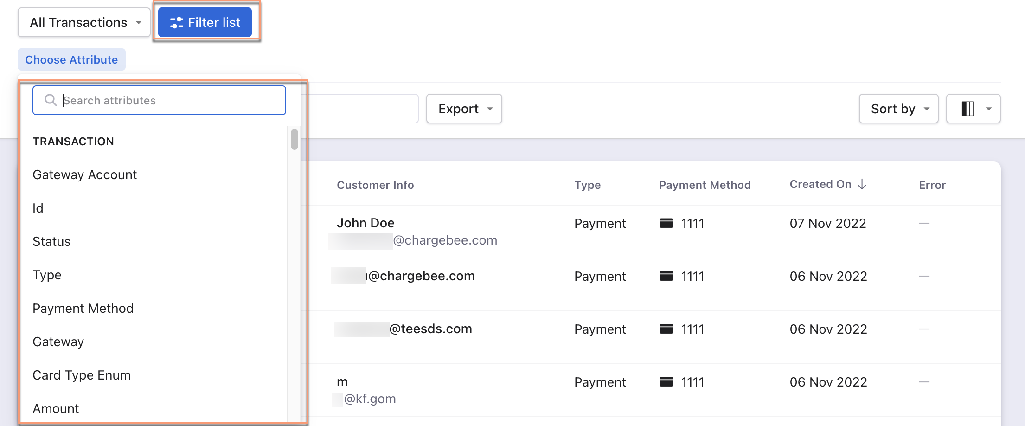Click the card icon in kf.gom row
This screenshot has height=426, width=1025.
666,382
